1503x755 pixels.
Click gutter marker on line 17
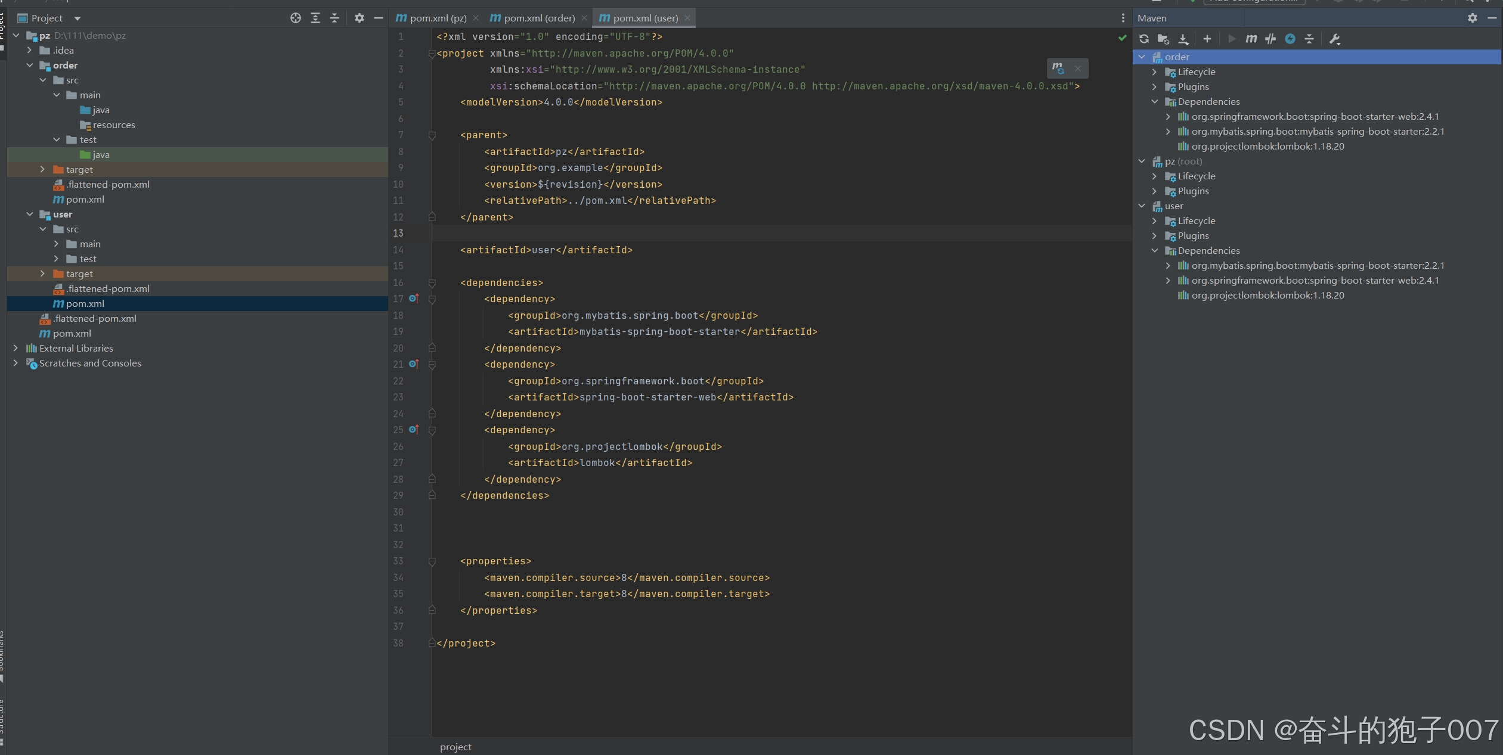[414, 299]
